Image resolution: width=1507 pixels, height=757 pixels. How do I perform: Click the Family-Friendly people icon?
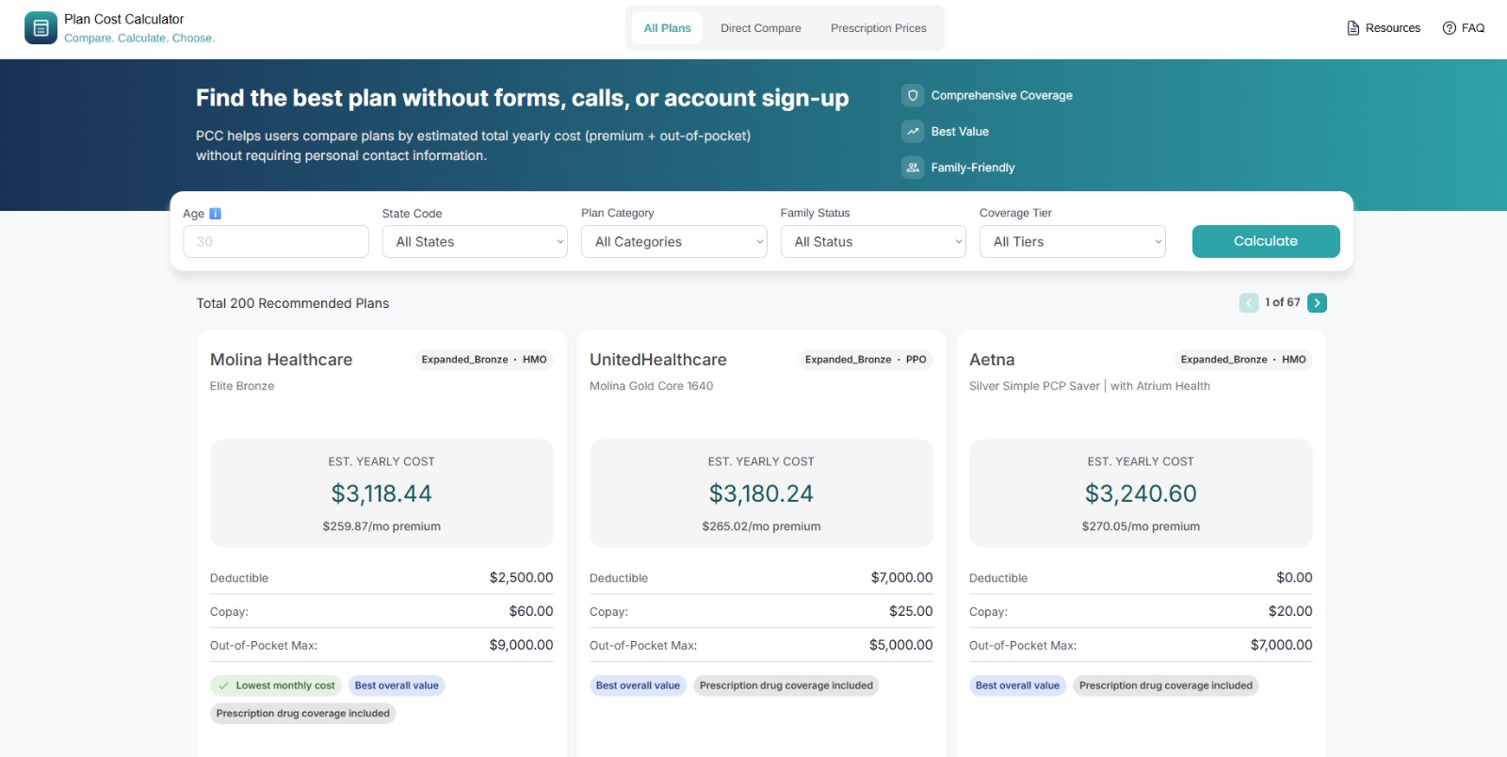913,168
